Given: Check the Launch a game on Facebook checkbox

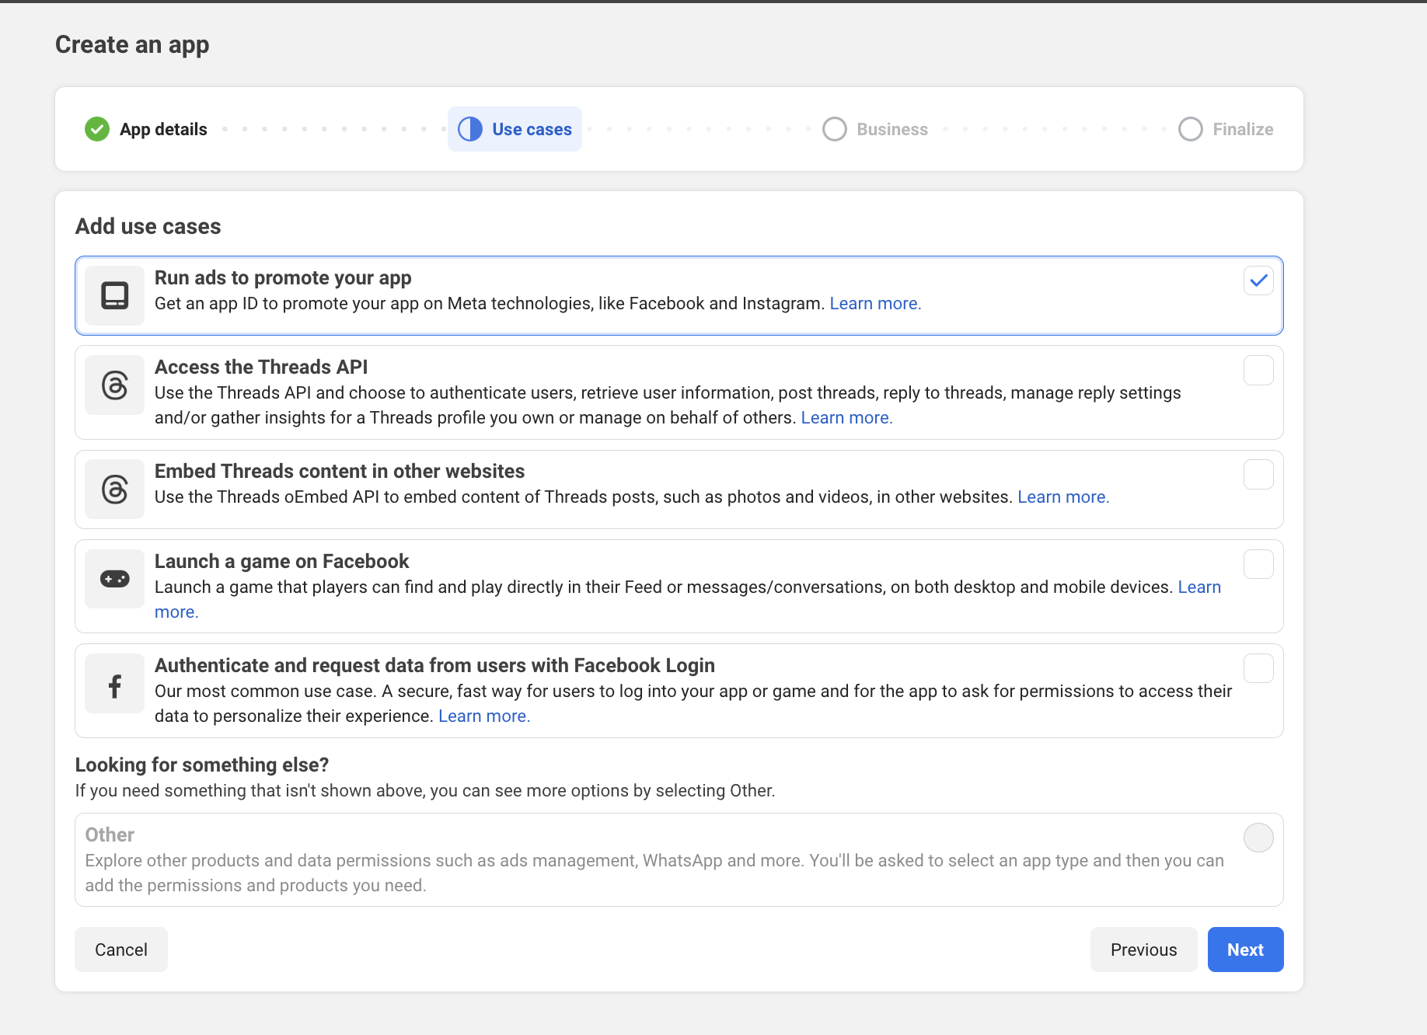Looking at the screenshot, I should point(1258,564).
